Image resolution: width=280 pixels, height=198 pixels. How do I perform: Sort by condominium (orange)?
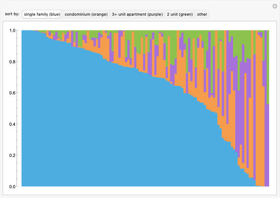pyautogui.click(x=86, y=14)
